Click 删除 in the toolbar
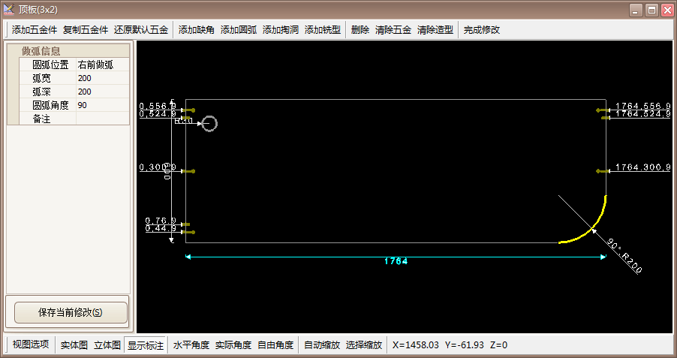The width and height of the screenshot is (677, 358). [x=360, y=30]
